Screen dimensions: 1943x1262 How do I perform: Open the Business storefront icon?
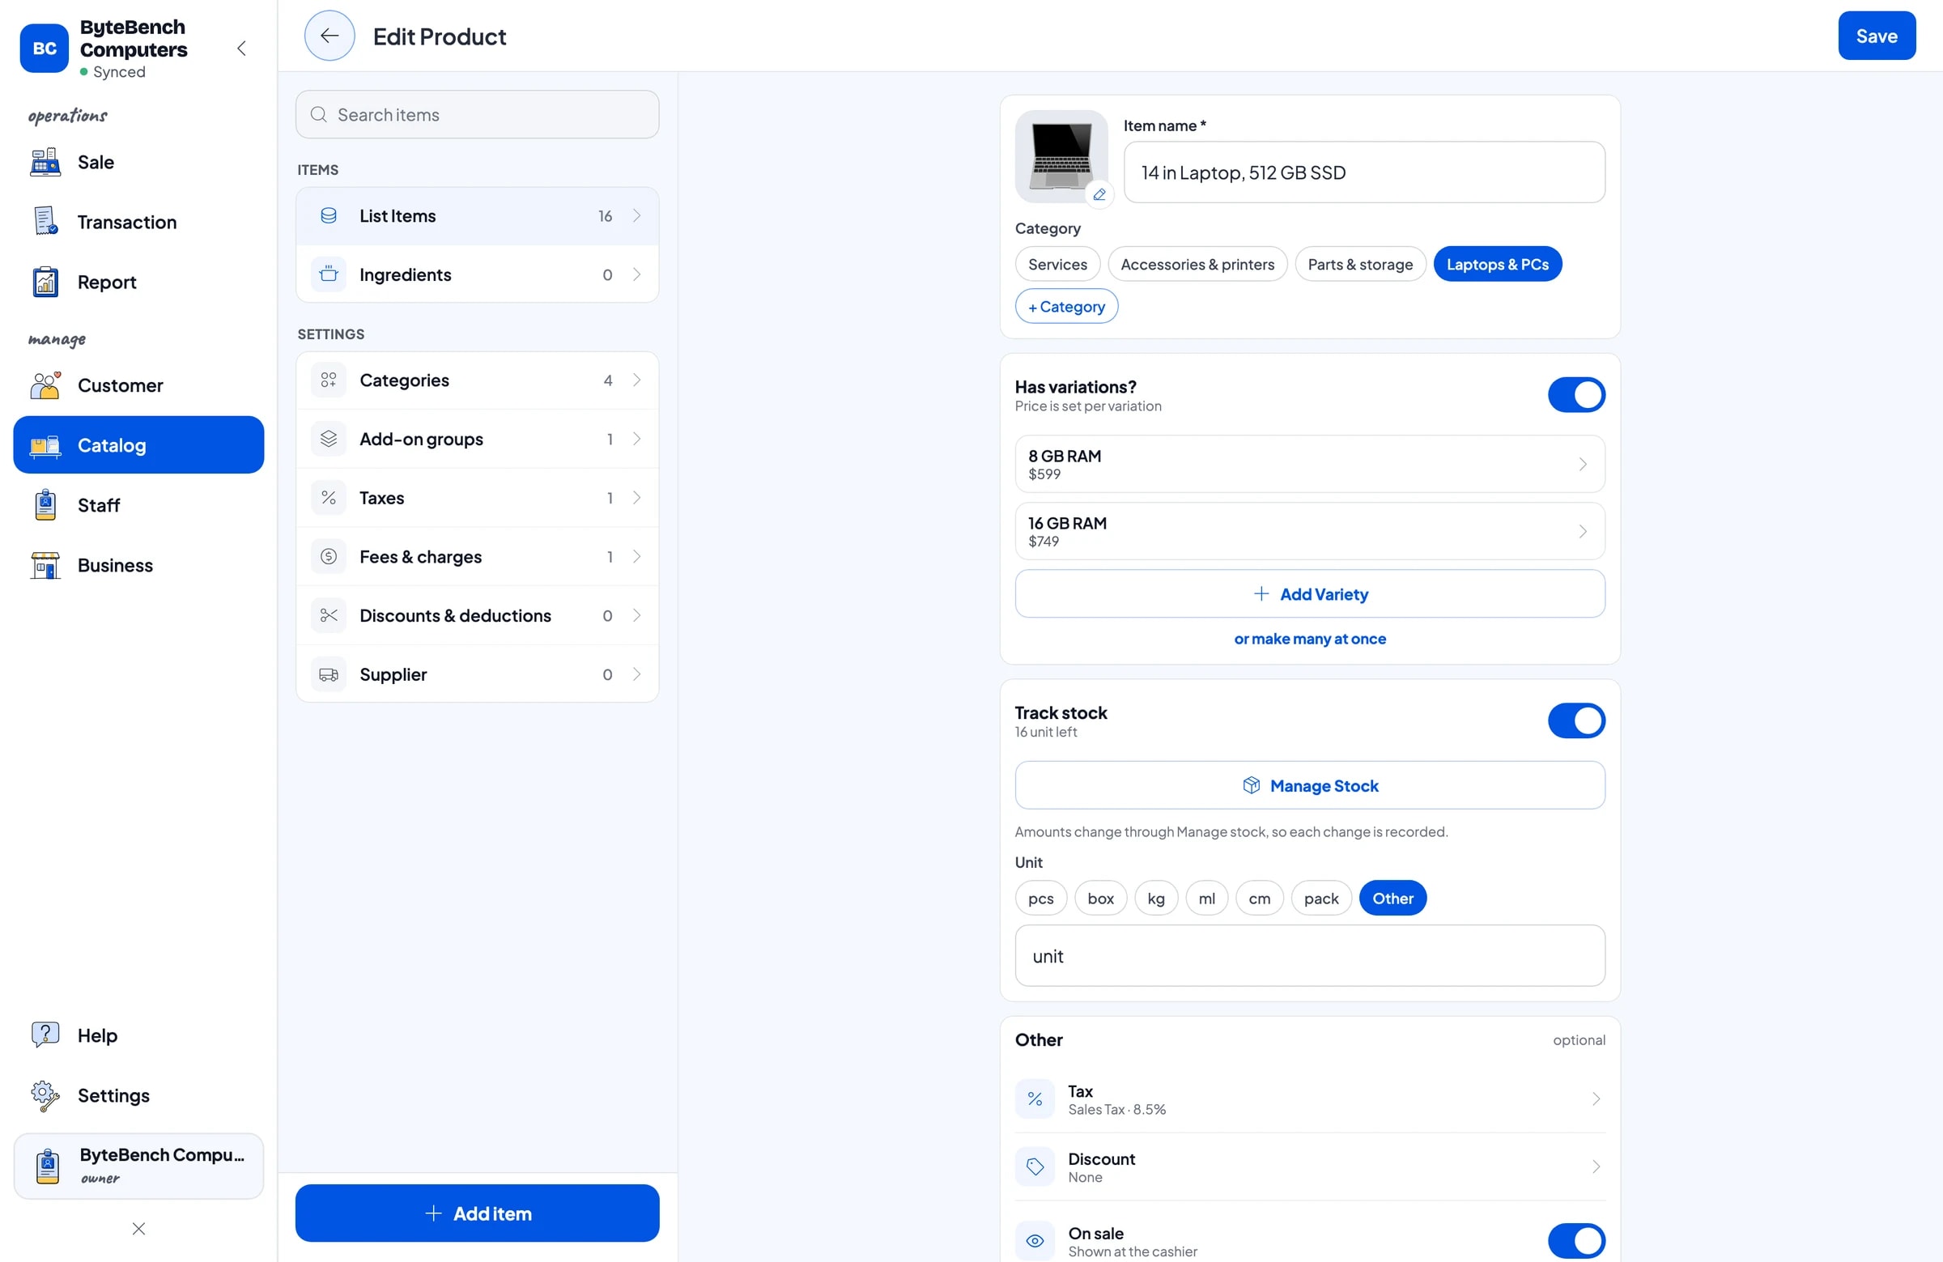point(45,565)
